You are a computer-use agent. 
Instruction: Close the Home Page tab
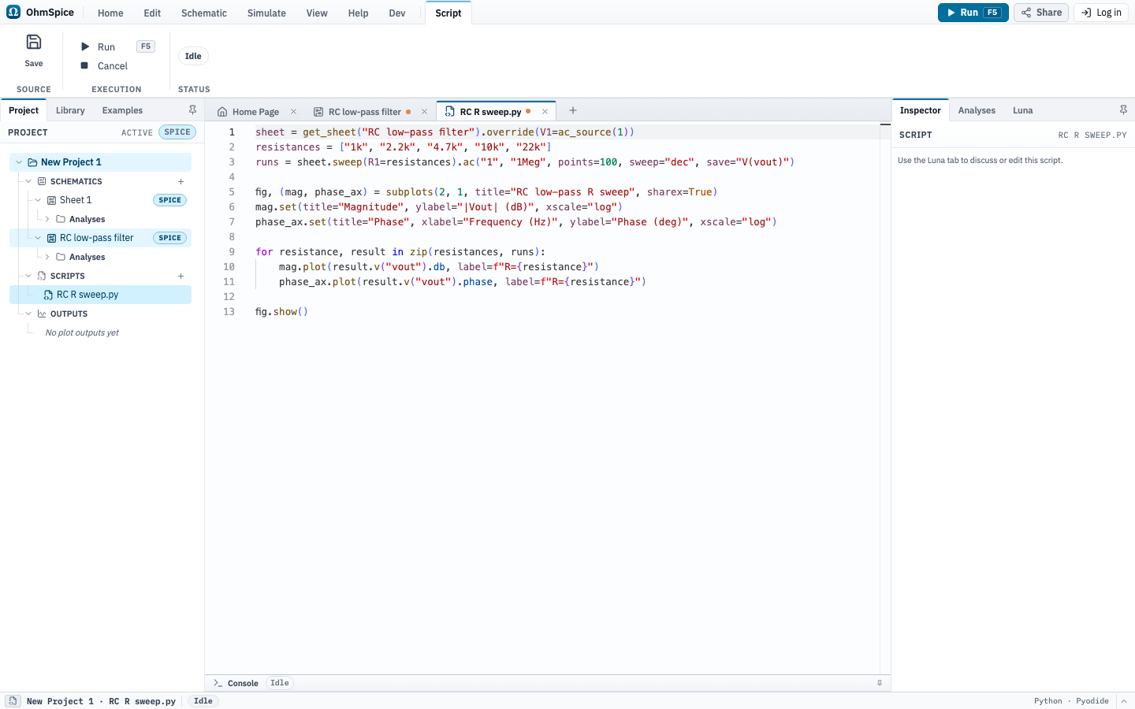293,112
